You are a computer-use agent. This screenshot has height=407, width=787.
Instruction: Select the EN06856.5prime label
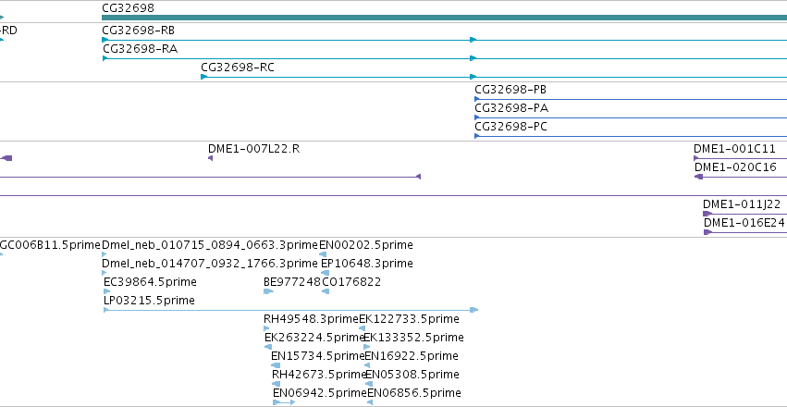[x=414, y=393]
